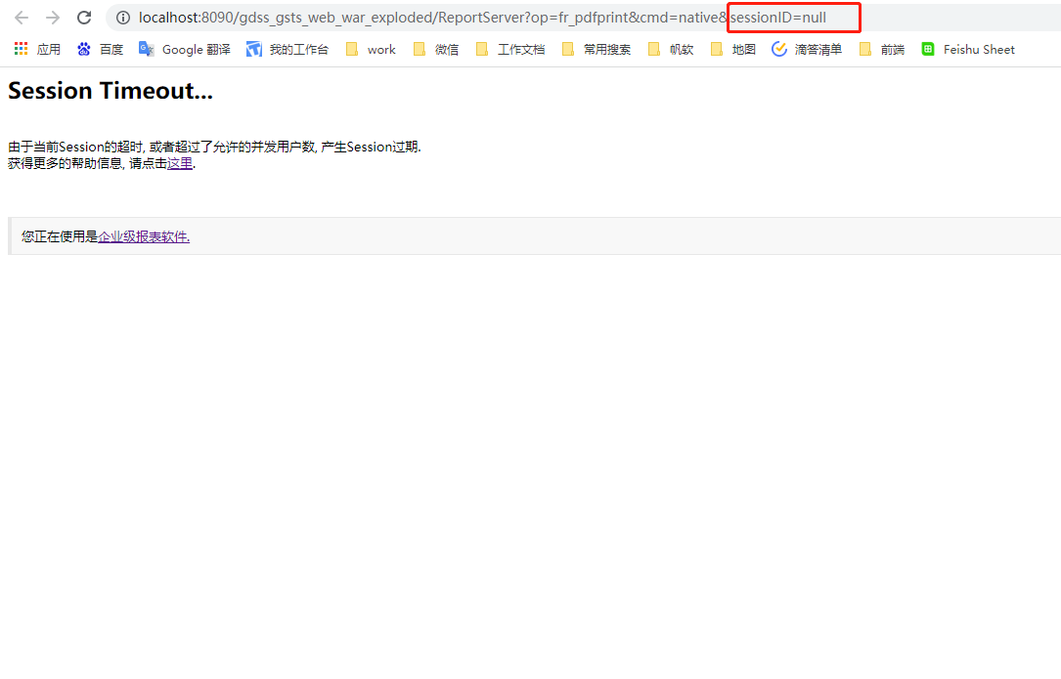1061x679 pixels.
Task: Open the 百度 bookmark
Action: (100, 50)
